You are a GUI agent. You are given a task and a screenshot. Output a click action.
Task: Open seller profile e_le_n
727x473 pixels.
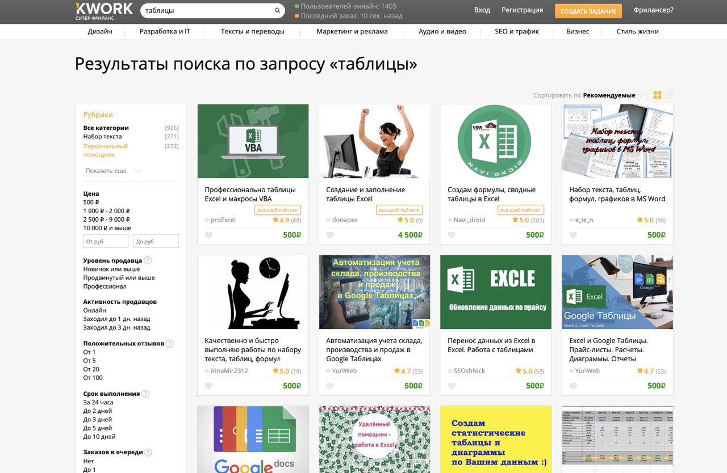584,220
